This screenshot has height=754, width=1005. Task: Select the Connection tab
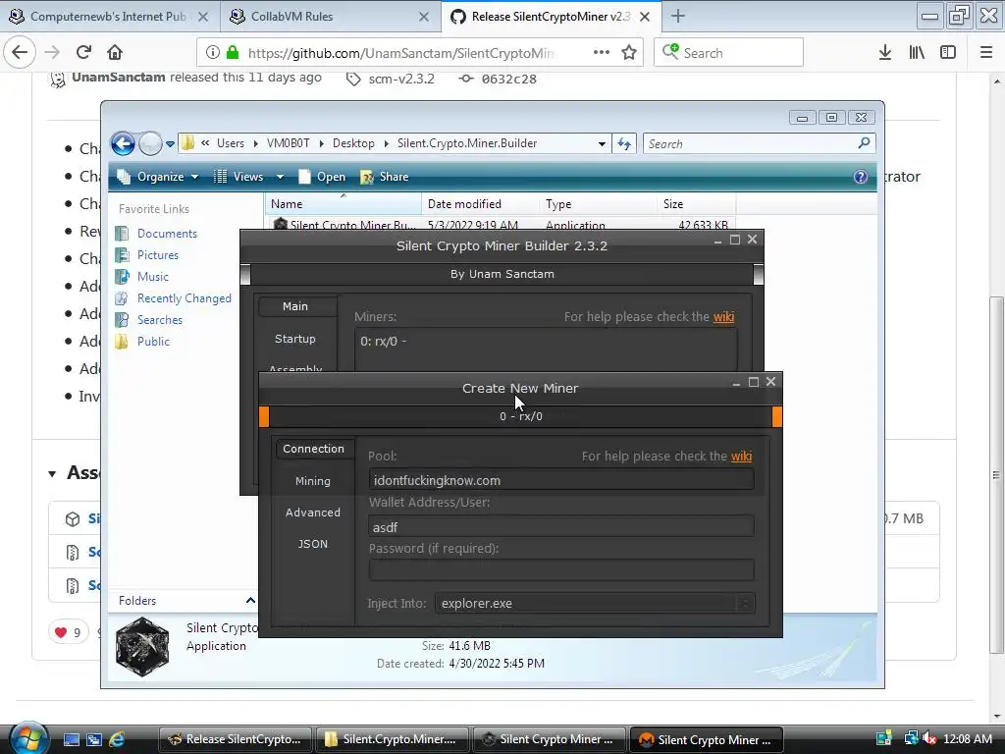coord(313,449)
